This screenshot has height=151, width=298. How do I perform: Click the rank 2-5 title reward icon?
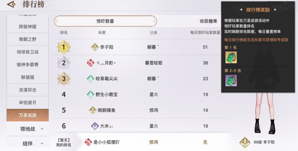(x=231, y=81)
